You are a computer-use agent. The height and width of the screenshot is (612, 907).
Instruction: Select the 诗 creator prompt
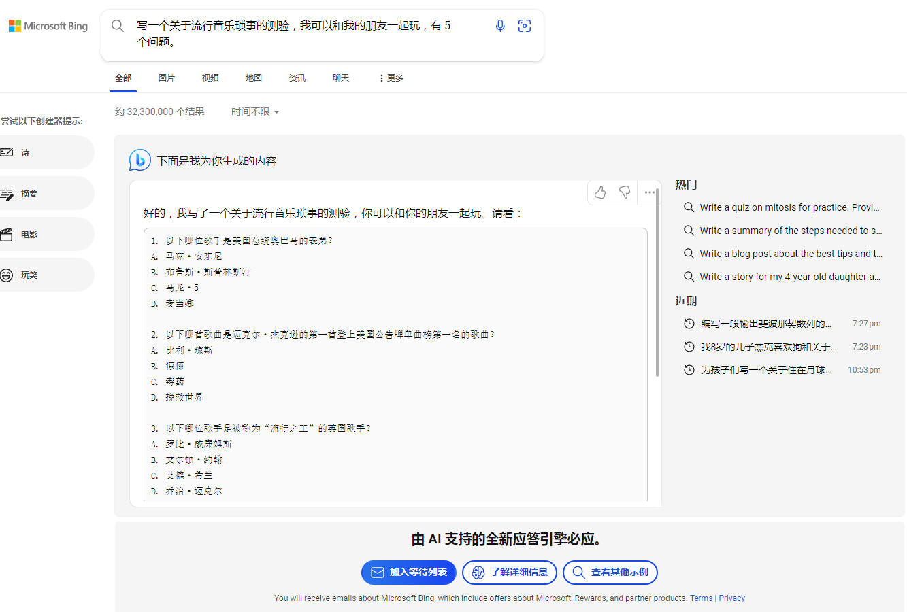[x=46, y=152]
